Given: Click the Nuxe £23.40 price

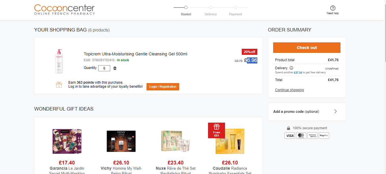Looking at the screenshot, I should 175,163.
